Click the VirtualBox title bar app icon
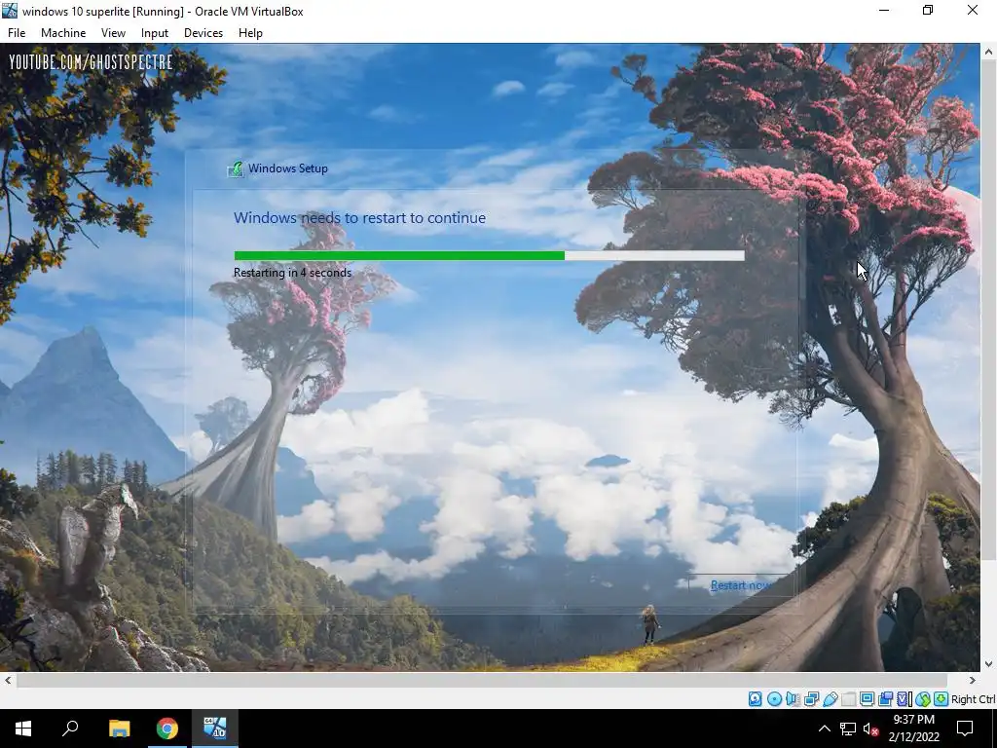Screen dimensions: 997x748 [10, 11]
